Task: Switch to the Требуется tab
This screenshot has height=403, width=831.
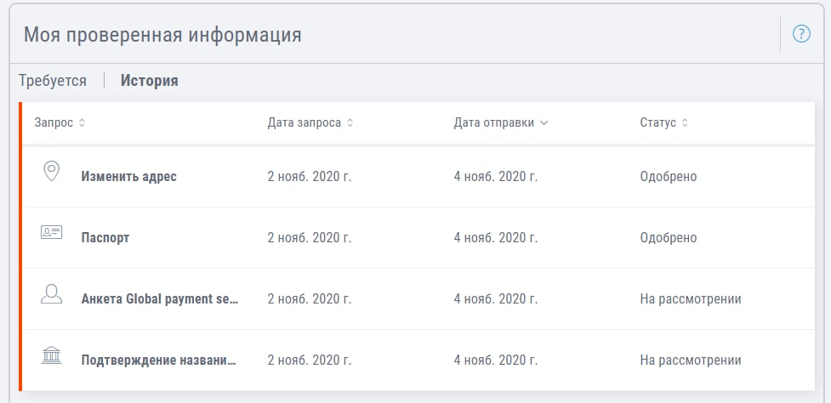Action: (53, 81)
